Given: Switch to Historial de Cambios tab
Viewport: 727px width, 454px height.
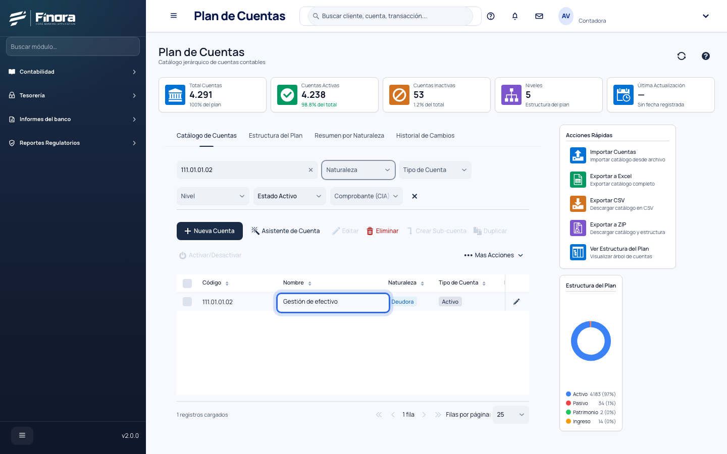Looking at the screenshot, I should [425, 136].
